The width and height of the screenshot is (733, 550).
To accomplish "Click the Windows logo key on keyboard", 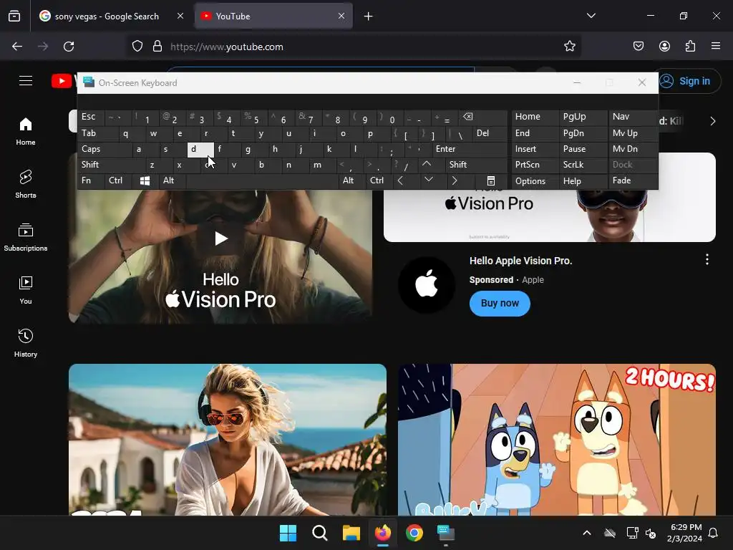I will [145, 180].
